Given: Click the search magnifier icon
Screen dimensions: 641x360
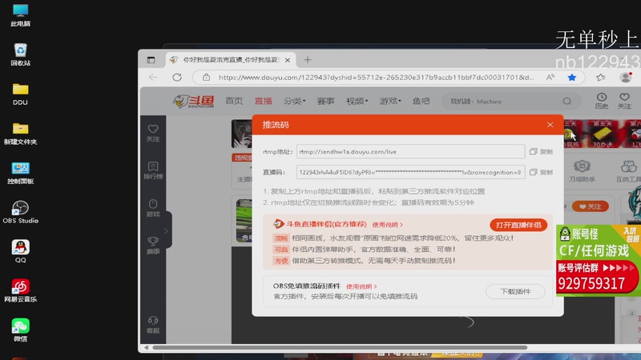Looking at the screenshot, I should 566,102.
